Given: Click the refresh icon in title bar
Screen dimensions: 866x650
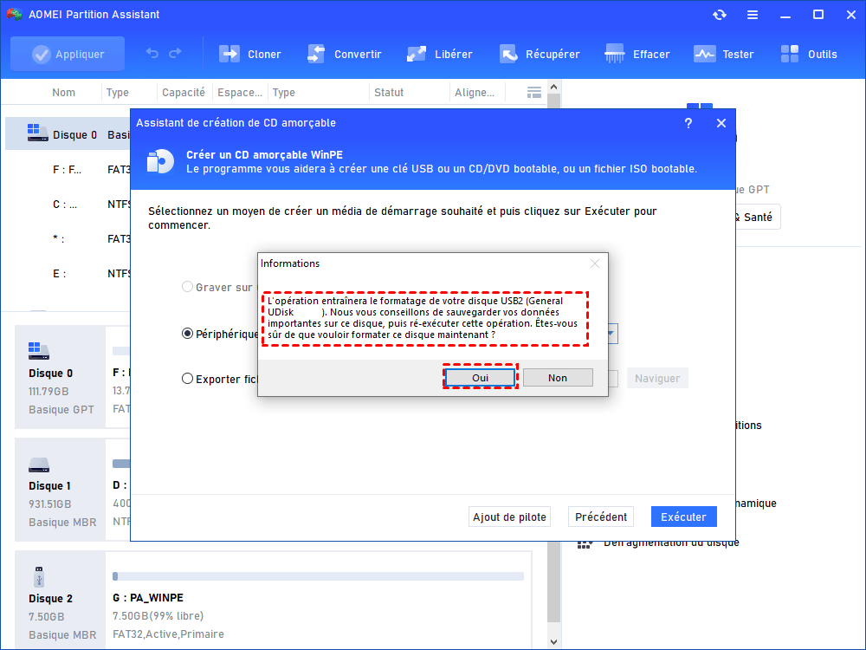Looking at the screenshot, I should pos(719,15).
